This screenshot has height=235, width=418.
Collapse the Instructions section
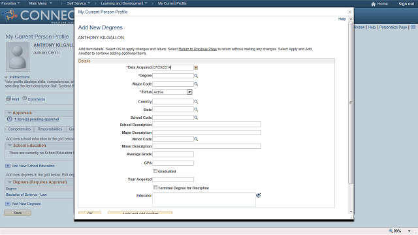6,77
